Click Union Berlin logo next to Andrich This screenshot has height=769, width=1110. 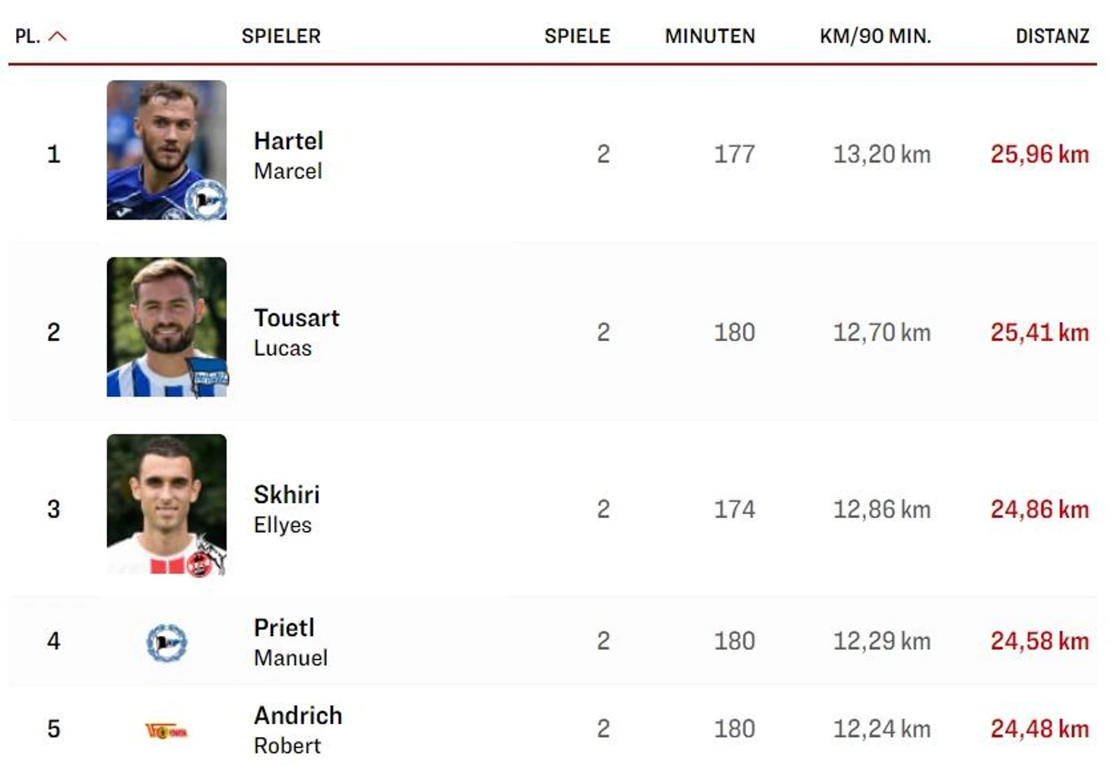[x=166, y=731]
